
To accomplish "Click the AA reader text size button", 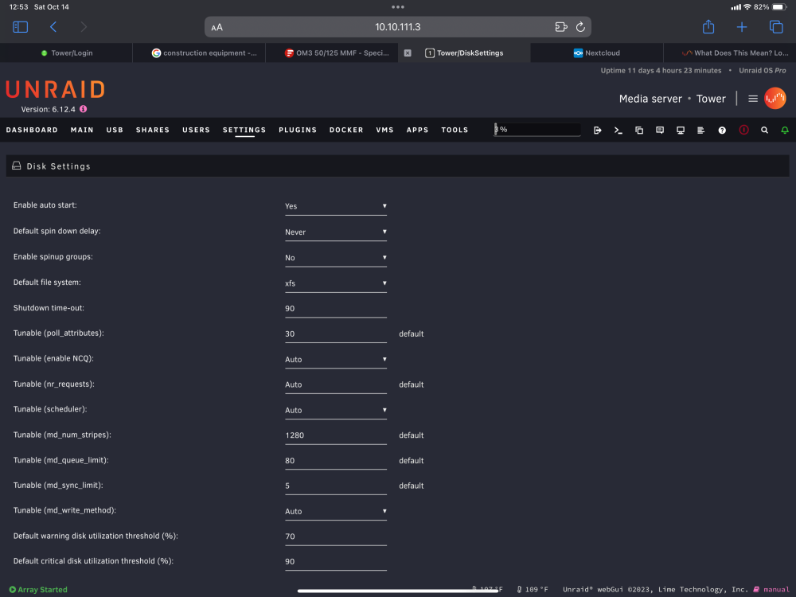I will [x=217, y=27].
